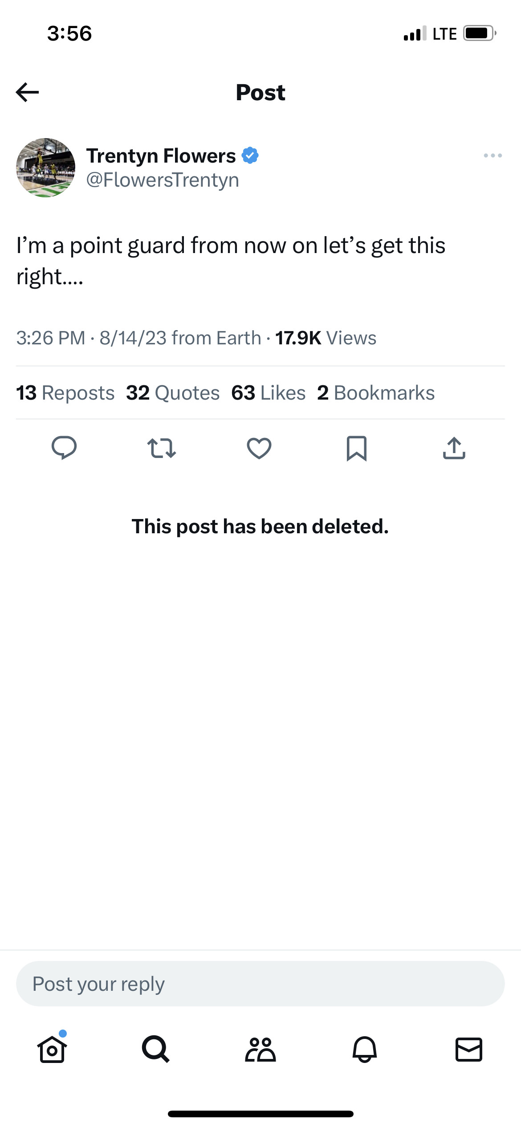Tap the reply speech bubble icon
The image size is (521, 1128).
[x=64, y=448]
